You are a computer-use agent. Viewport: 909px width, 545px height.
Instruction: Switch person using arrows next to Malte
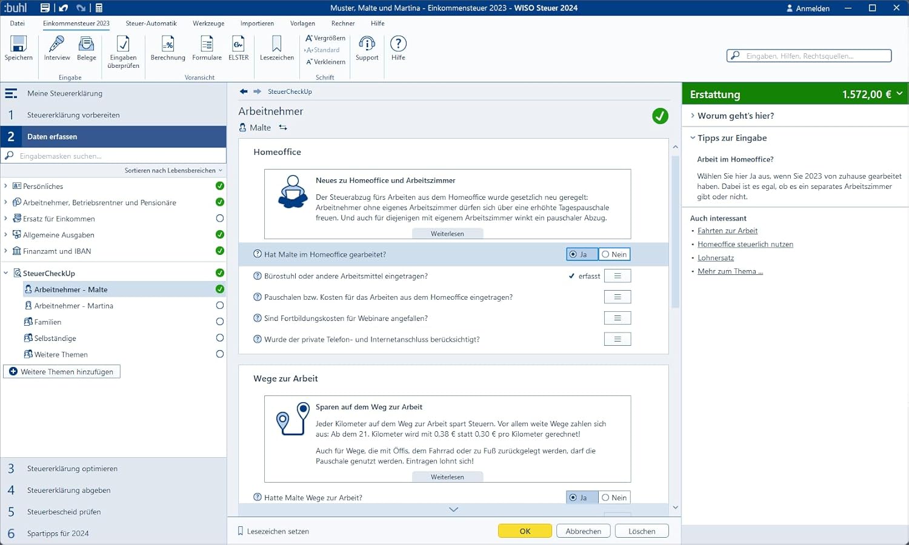(x=283, y=128)
